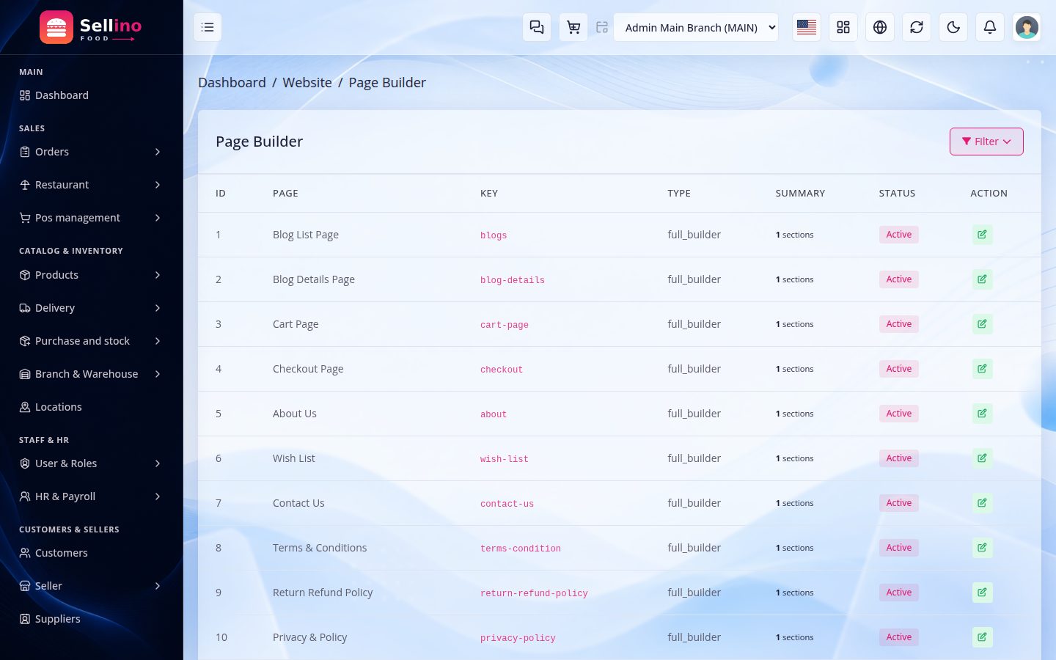Click the refresh cache icon
1056x660 pixels.
coord(917,27)
